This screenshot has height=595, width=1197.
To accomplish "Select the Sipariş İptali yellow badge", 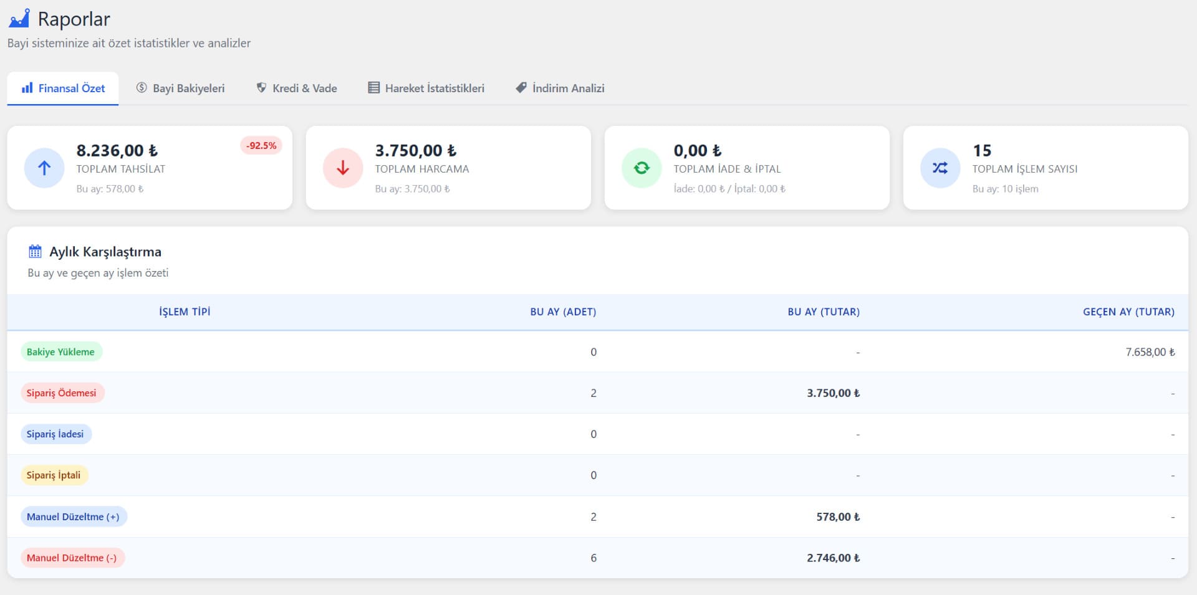I will pyautogui.click(x=54, y=475).
